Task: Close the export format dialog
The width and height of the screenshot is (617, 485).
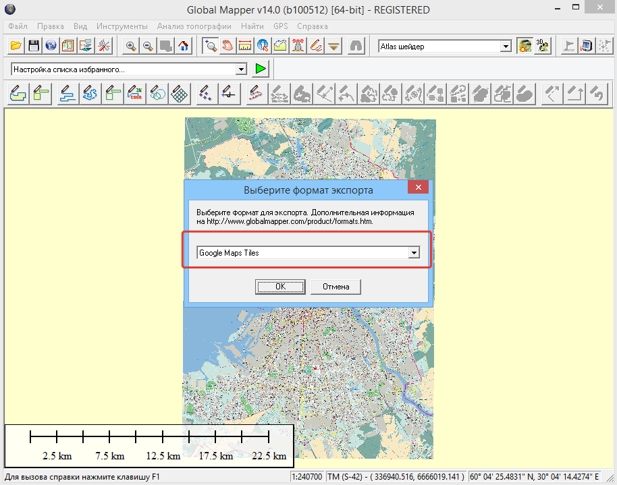Action: (x=418, y=188)
